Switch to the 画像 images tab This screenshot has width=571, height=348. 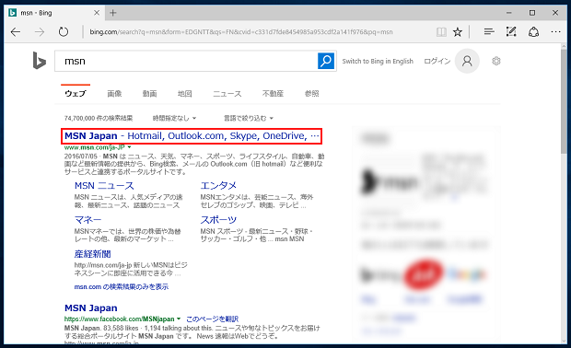pos(114,94)
